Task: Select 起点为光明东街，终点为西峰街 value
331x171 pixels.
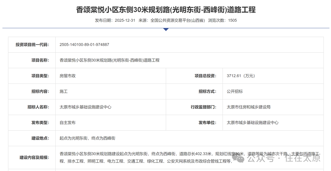Action: [x=87, y=138]
